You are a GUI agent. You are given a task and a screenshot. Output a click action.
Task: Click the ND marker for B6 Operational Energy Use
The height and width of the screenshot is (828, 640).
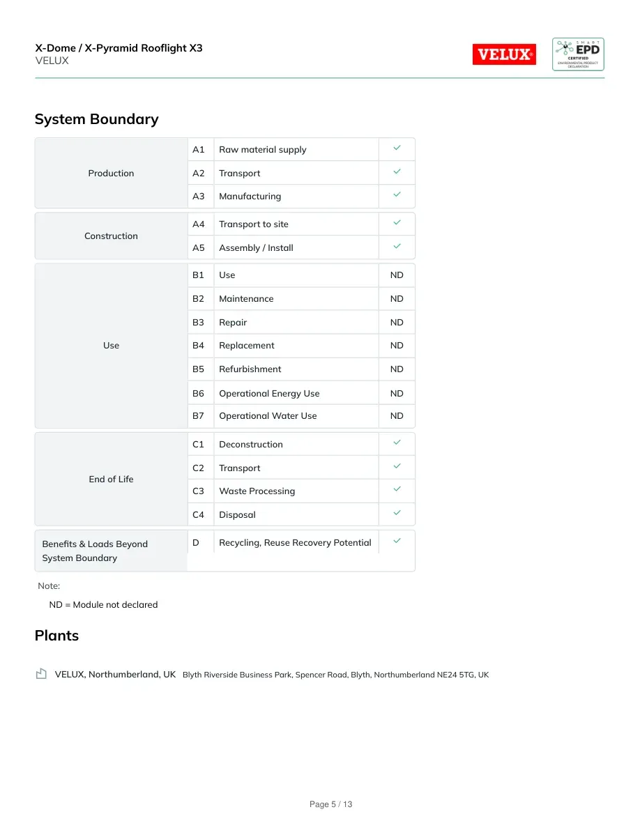tap(397, 393)
